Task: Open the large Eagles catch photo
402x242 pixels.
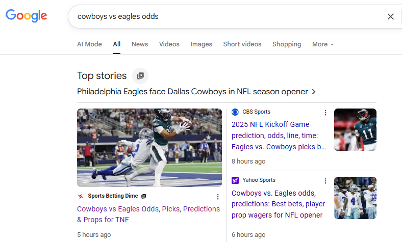Action: (x=149, y=148)
